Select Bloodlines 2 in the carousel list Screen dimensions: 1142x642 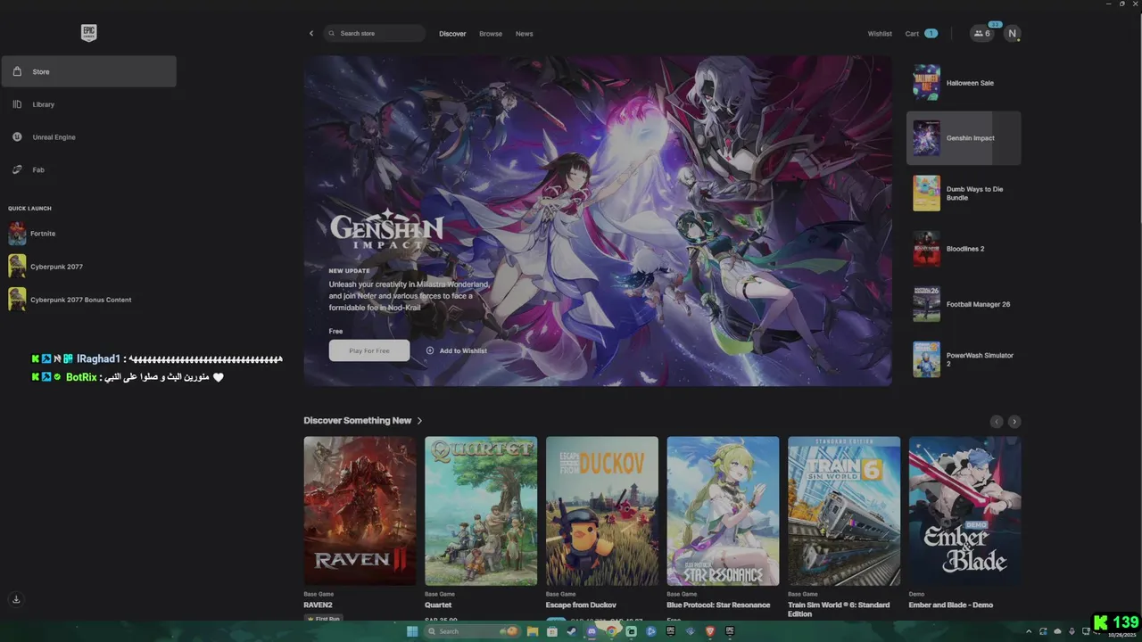[964, 249]
